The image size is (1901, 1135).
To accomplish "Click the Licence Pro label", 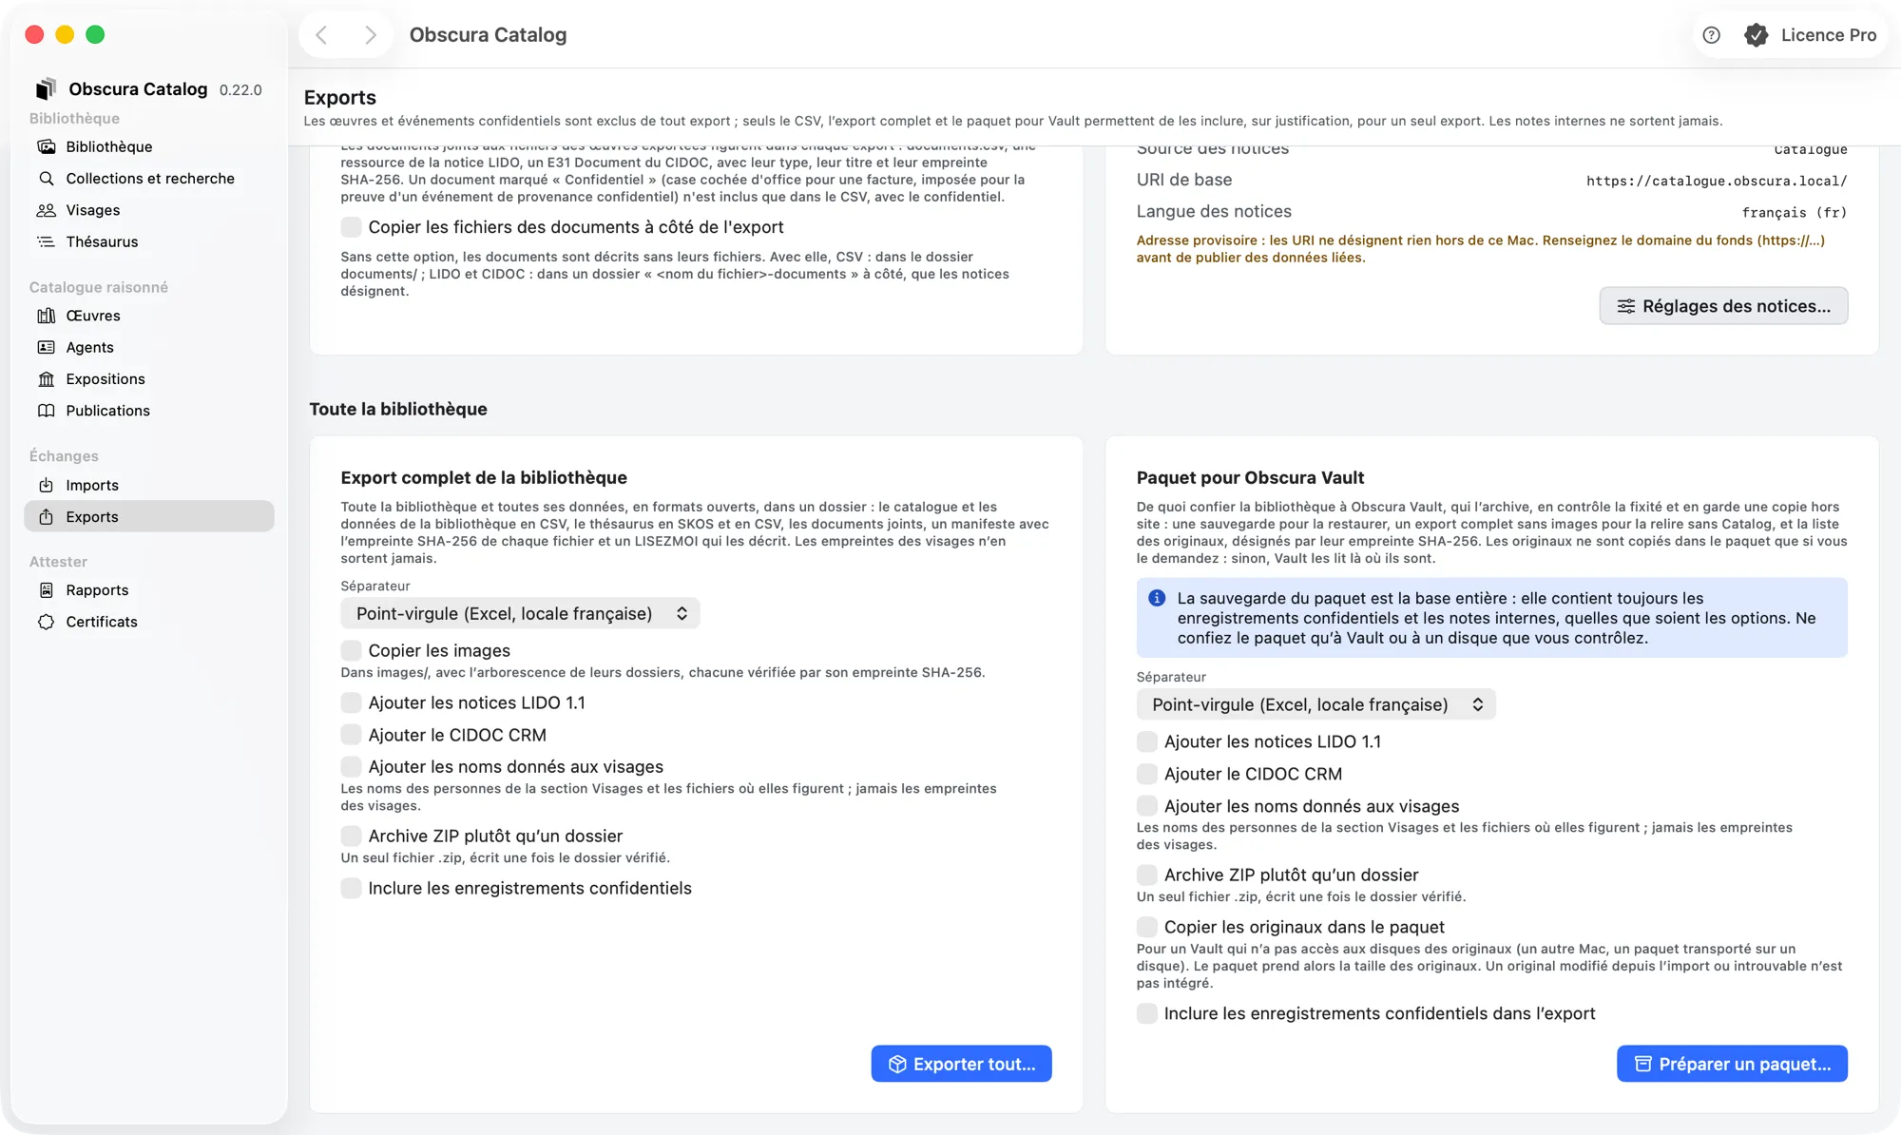I will coord(1828,35).
